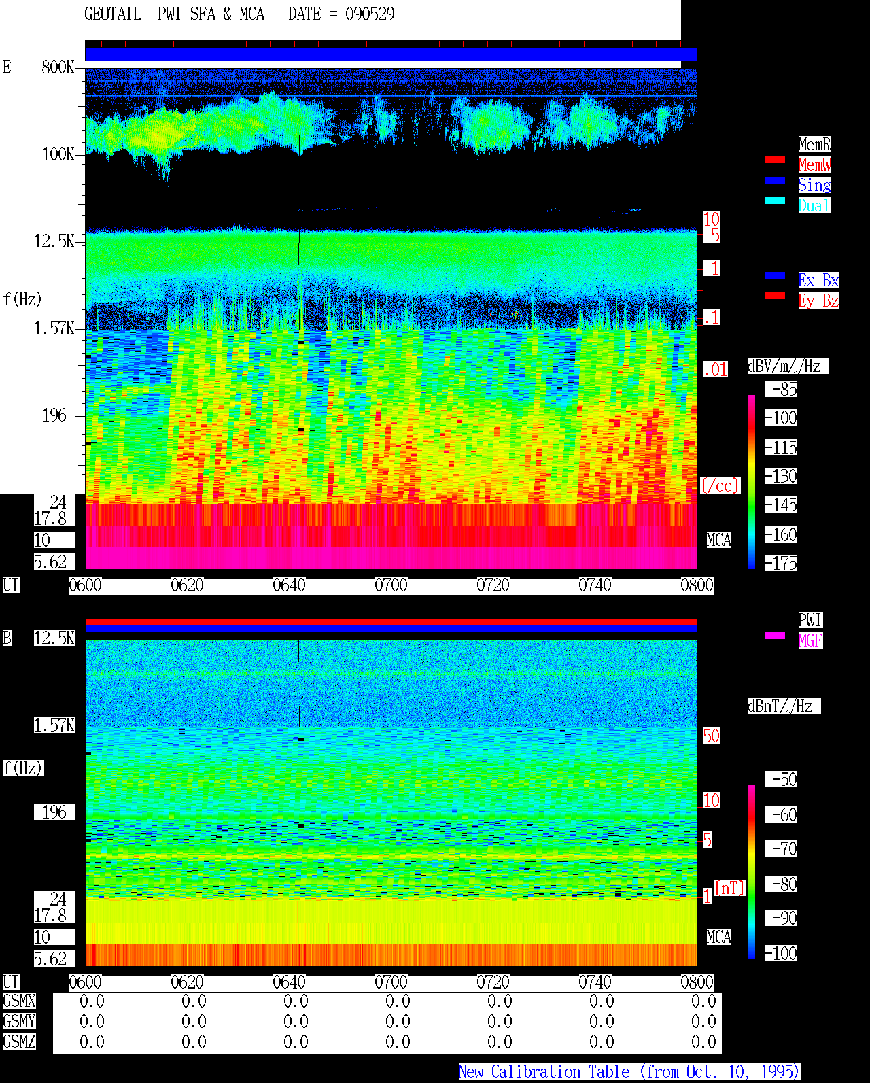Click the -100 value on dBnT color scale
The width and height of the screenshot is (870, 1083).
781,953
